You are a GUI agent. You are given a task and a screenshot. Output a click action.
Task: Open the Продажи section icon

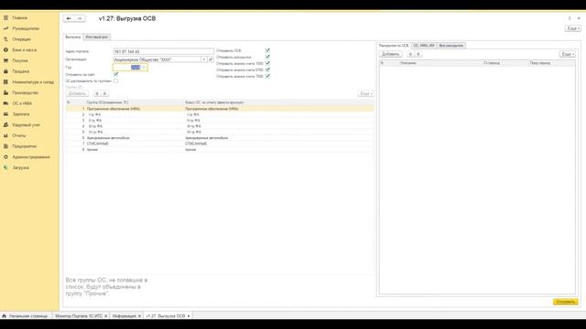(x=5, y=71)
